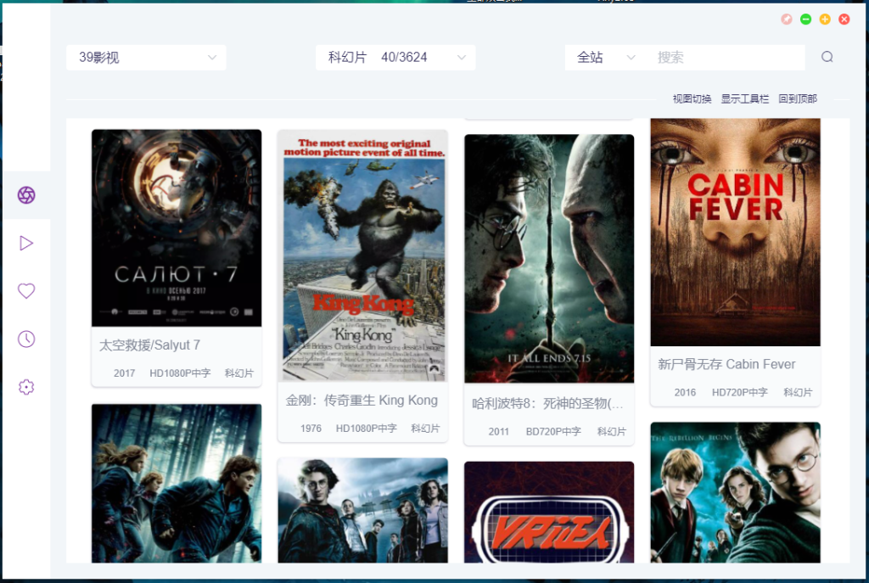Click the magnifier search icon

click(827, 58)
